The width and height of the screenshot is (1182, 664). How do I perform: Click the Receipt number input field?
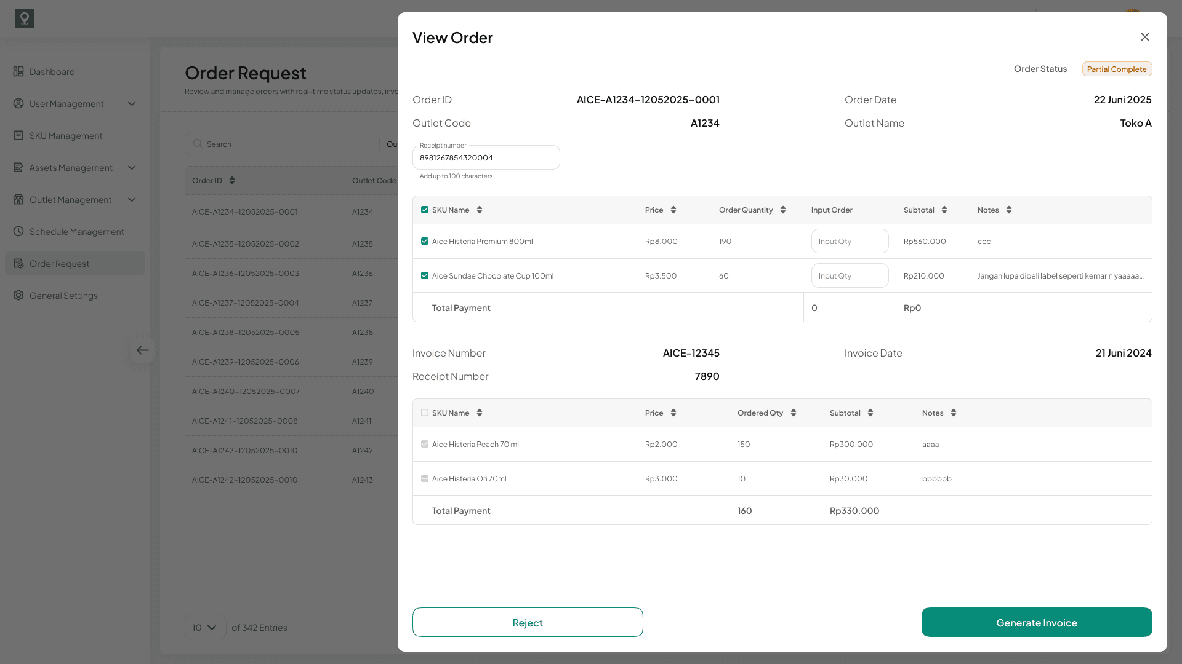[x=486, y=157]
